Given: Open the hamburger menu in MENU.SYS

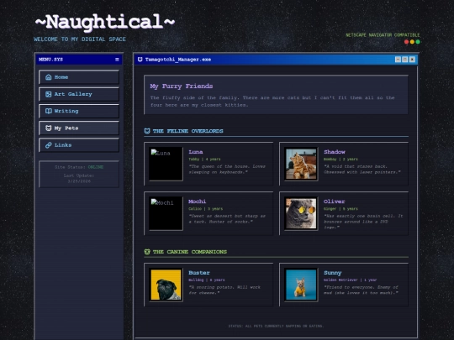Looking at the screenshot, I should coord(117,60).
